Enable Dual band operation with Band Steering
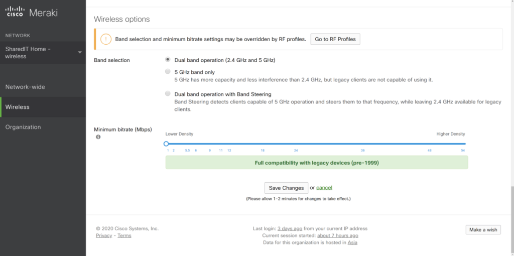Image resolution: width=514 pixels, height=256 pixels. click(x=168, y=93)
